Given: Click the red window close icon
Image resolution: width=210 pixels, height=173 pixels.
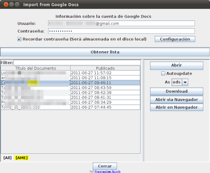Looking at the screenshot, I should [6, 5].
